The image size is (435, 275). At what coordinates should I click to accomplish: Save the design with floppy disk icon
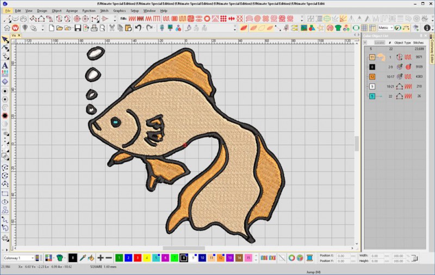pyautogui.click(x=78, y=28)
